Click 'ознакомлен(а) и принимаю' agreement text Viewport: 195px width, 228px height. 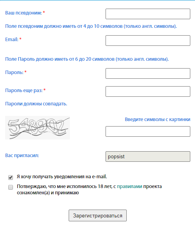pyautogui.click(x=48, y=193)
